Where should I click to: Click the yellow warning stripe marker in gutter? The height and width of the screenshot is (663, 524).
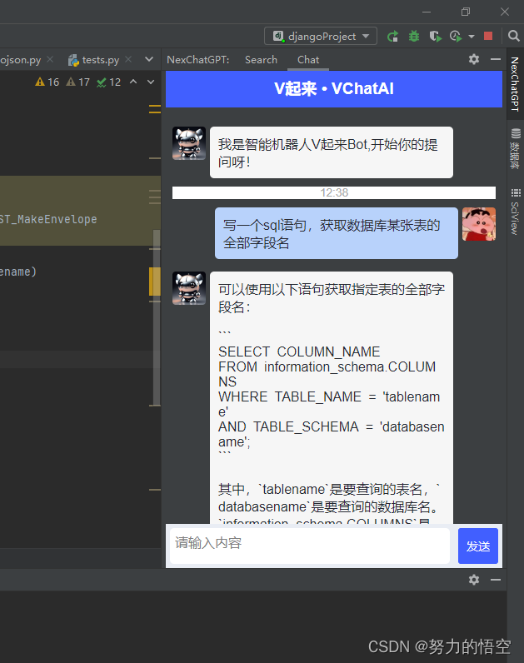[154, 282]
